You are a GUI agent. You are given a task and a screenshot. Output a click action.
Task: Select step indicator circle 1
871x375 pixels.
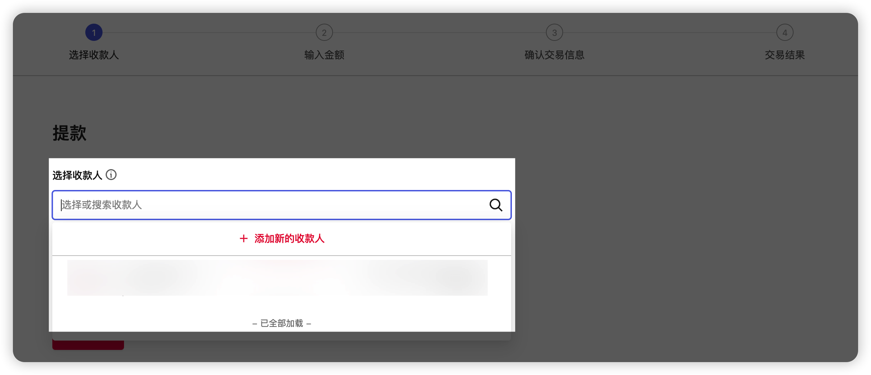click(94, 32)
